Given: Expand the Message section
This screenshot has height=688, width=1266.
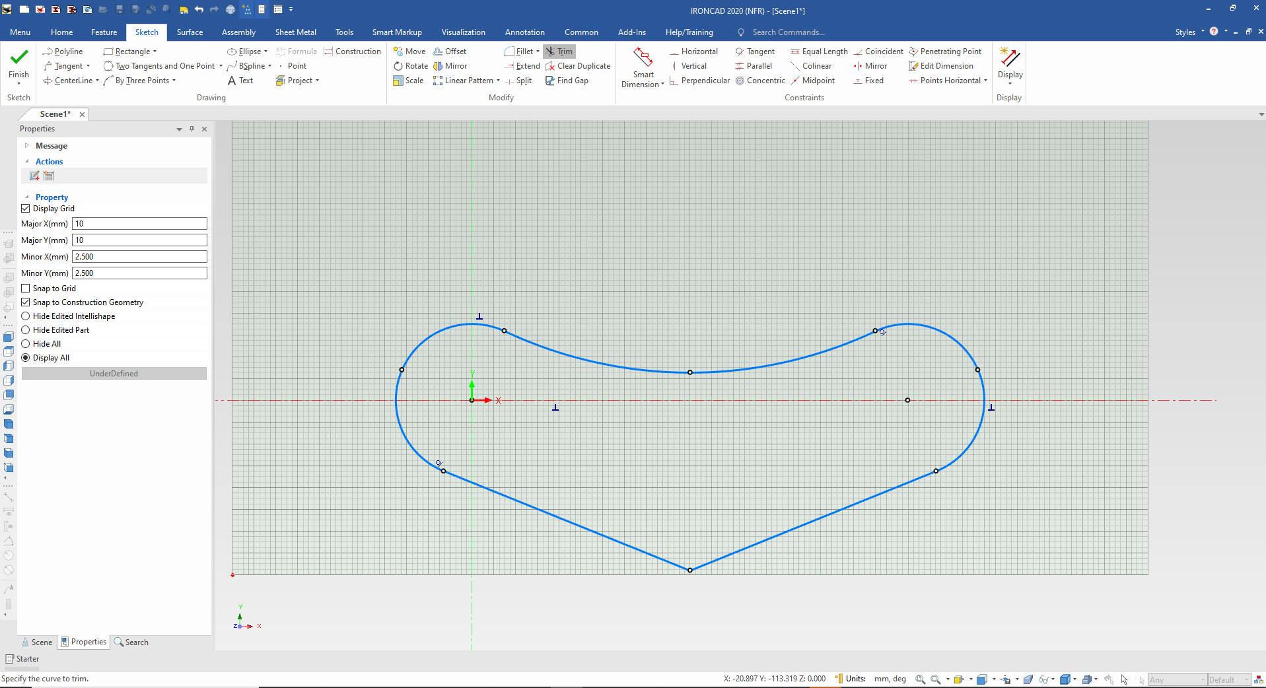Looking at the screenshot, I should (27, 146).
